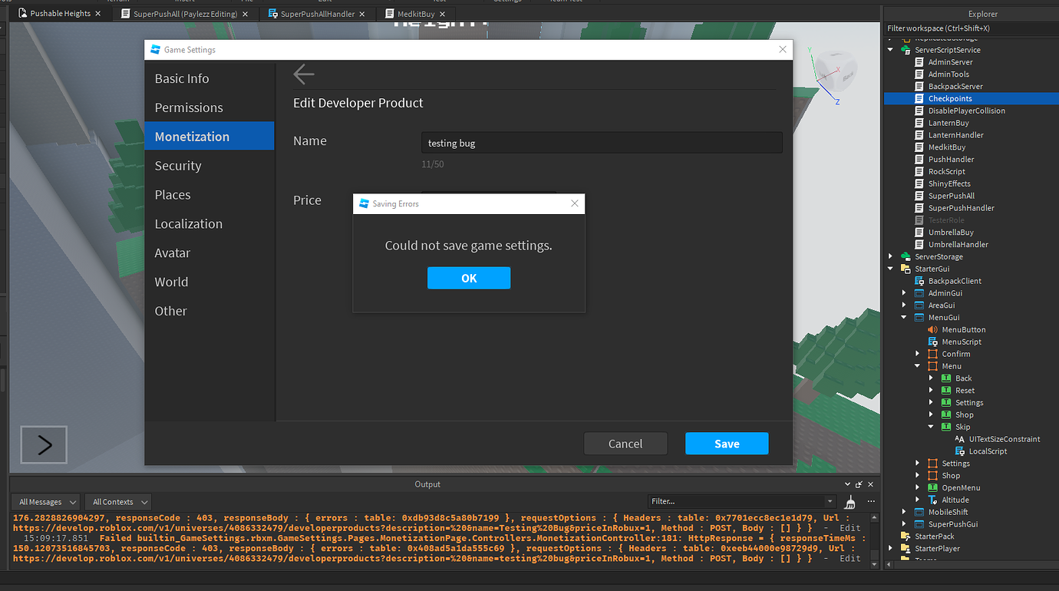Click the Altitude text label icon
The height and width of the screenshot is (591, 1059).
(933, 500)
